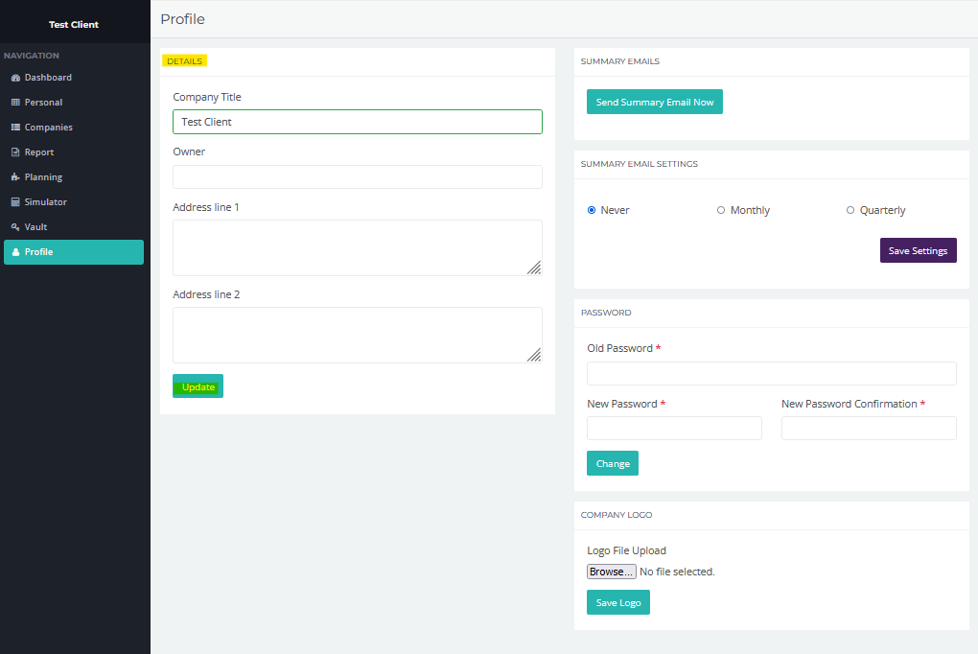978x654 pixels.
Task: Grab the Address line 1 resize handle
Action: pyautogui.click(x=534, y=268)
